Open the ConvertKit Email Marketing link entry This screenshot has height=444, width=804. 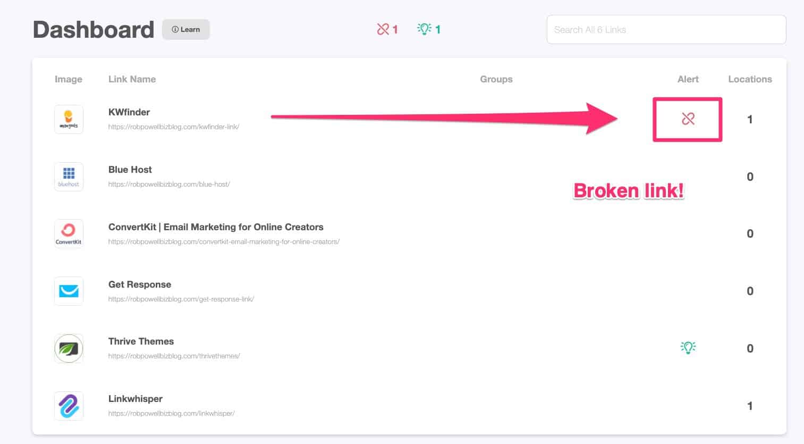point(216,227)
